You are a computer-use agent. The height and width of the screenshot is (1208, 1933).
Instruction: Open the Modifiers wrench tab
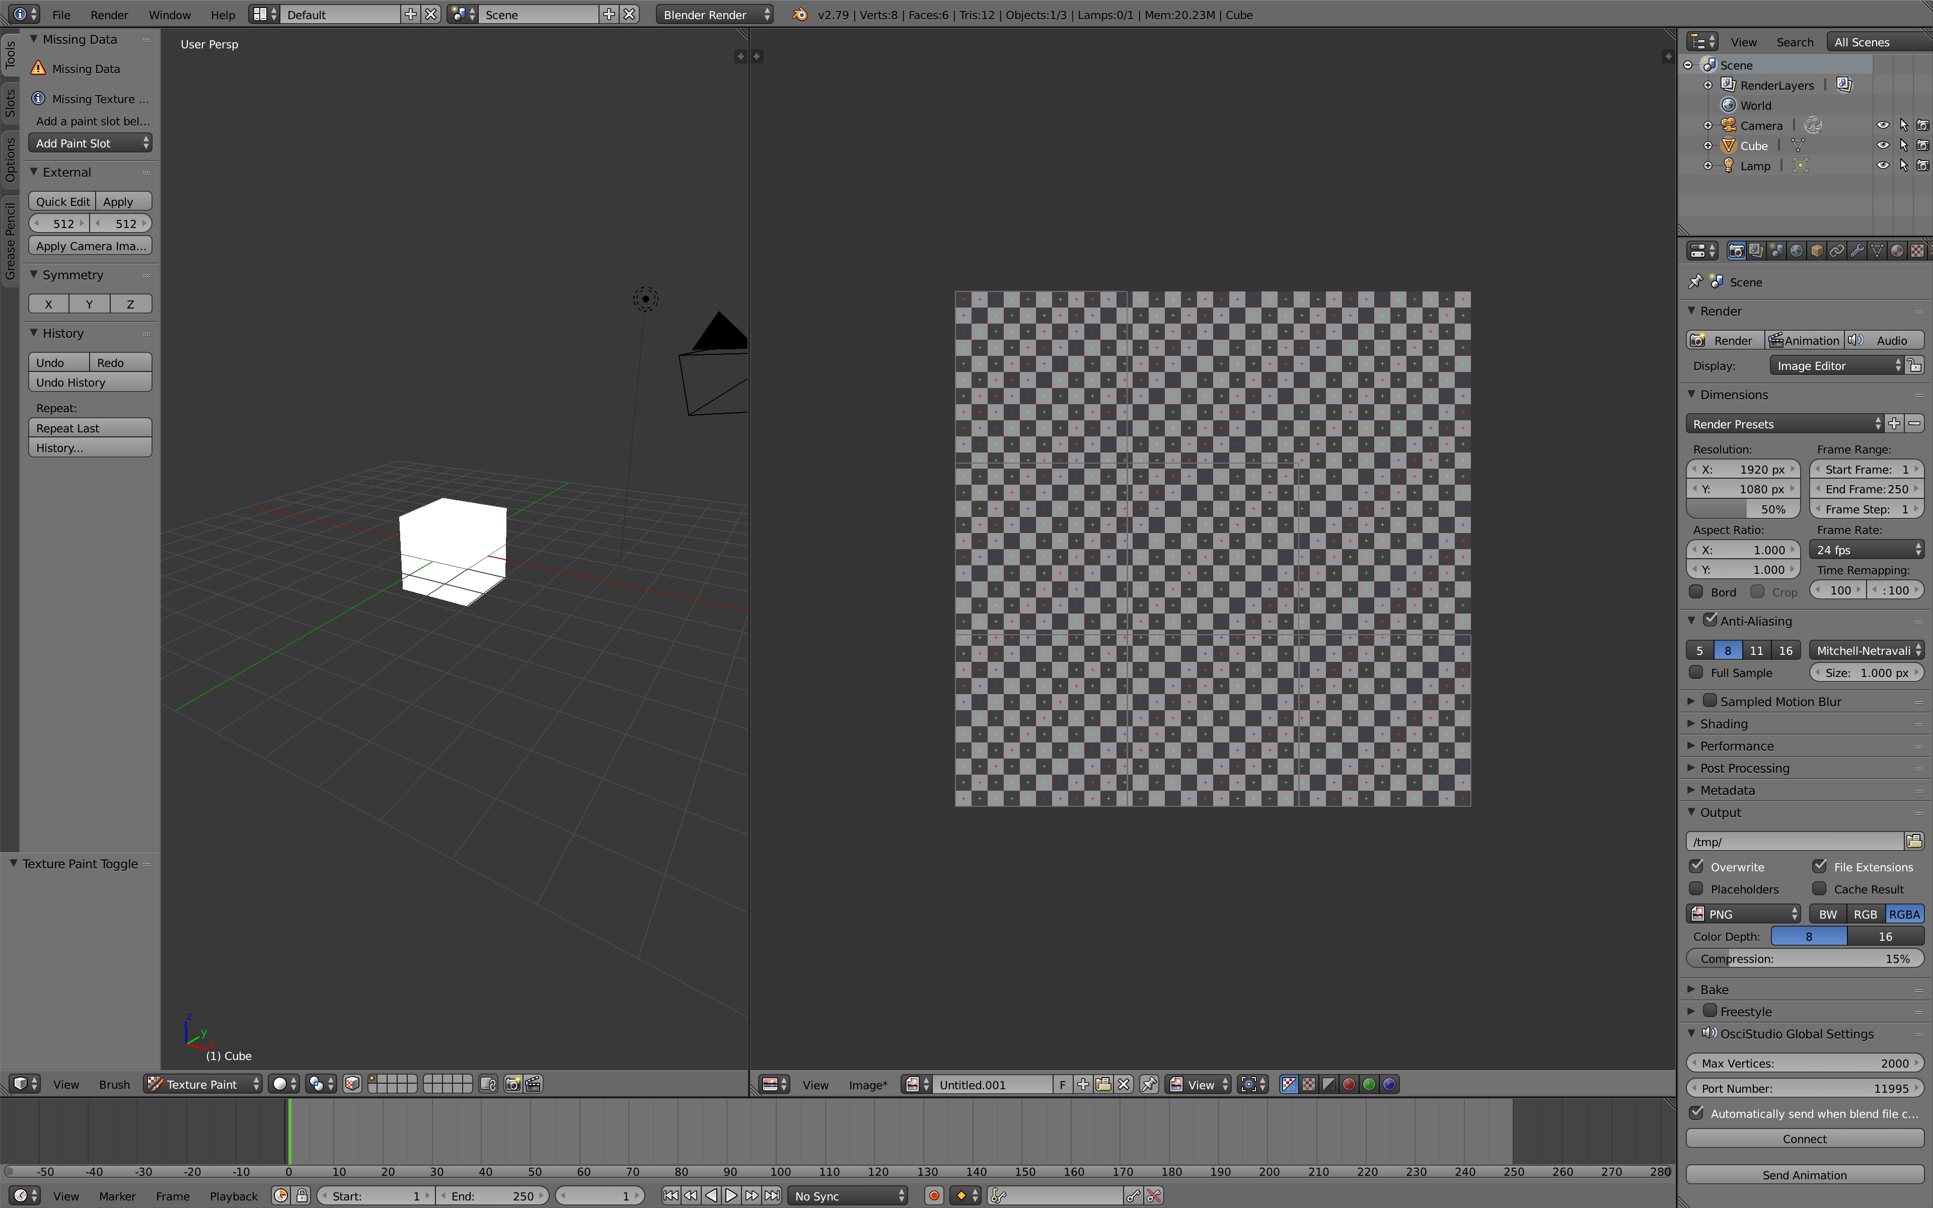(x=1857, y=251)
